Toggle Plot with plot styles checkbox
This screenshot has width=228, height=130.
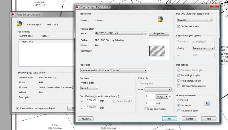click(x=179, y=75)
